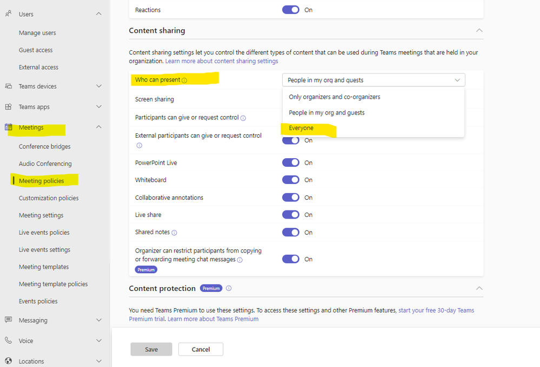Choose Only organizers and co-organizers option

334,97
